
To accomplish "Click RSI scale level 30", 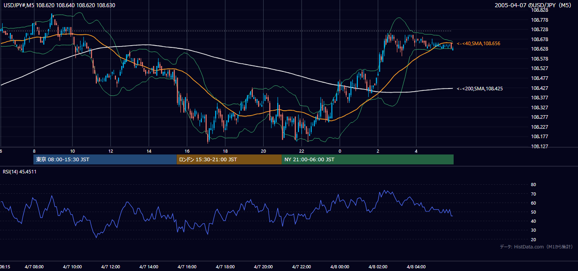I will click(x=534, y=230).
